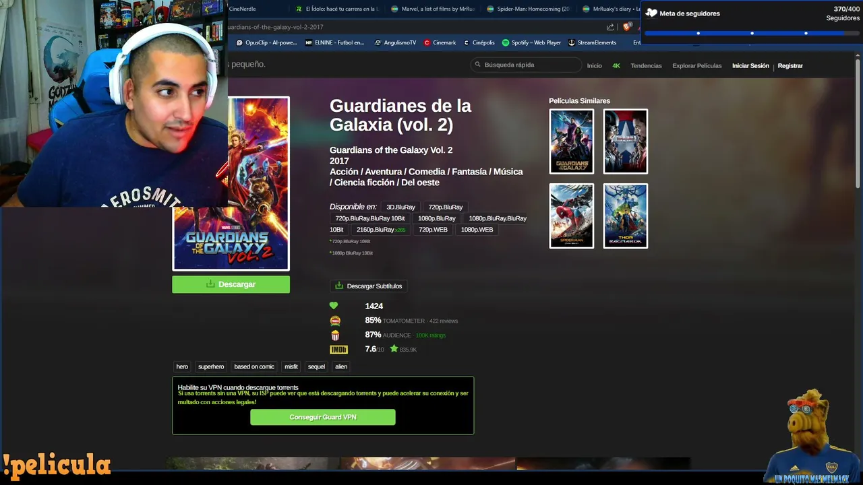Select the 1080p.WEB quality option
This screenshot has height=485, width=863.
coord(477,230)
